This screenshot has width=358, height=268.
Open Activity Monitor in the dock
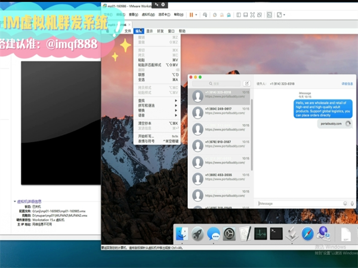tap(260, 235)
